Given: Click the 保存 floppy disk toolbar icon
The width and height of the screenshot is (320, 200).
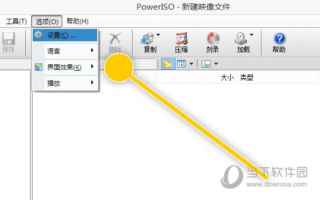Looking at the screenshot, I should click(x=9, y=39).
